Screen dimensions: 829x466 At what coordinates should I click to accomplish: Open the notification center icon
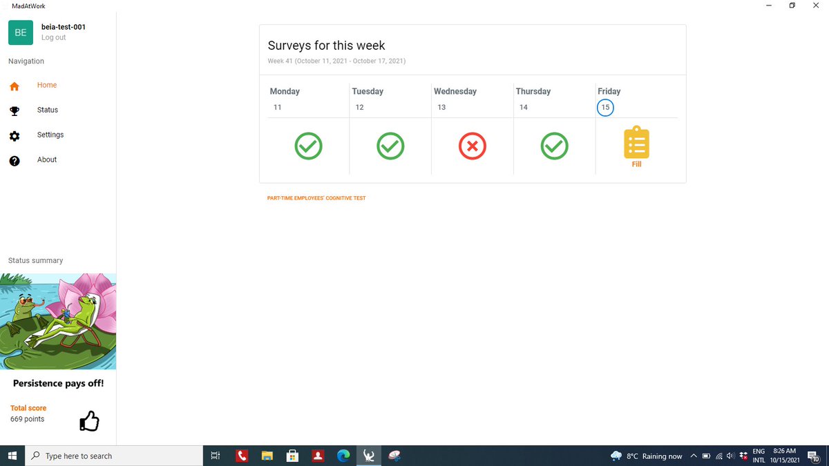pyautogui.click(x=814, y=456)
